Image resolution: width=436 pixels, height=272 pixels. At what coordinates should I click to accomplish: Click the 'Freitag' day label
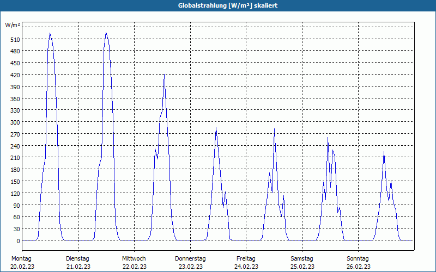pos(246,259)
